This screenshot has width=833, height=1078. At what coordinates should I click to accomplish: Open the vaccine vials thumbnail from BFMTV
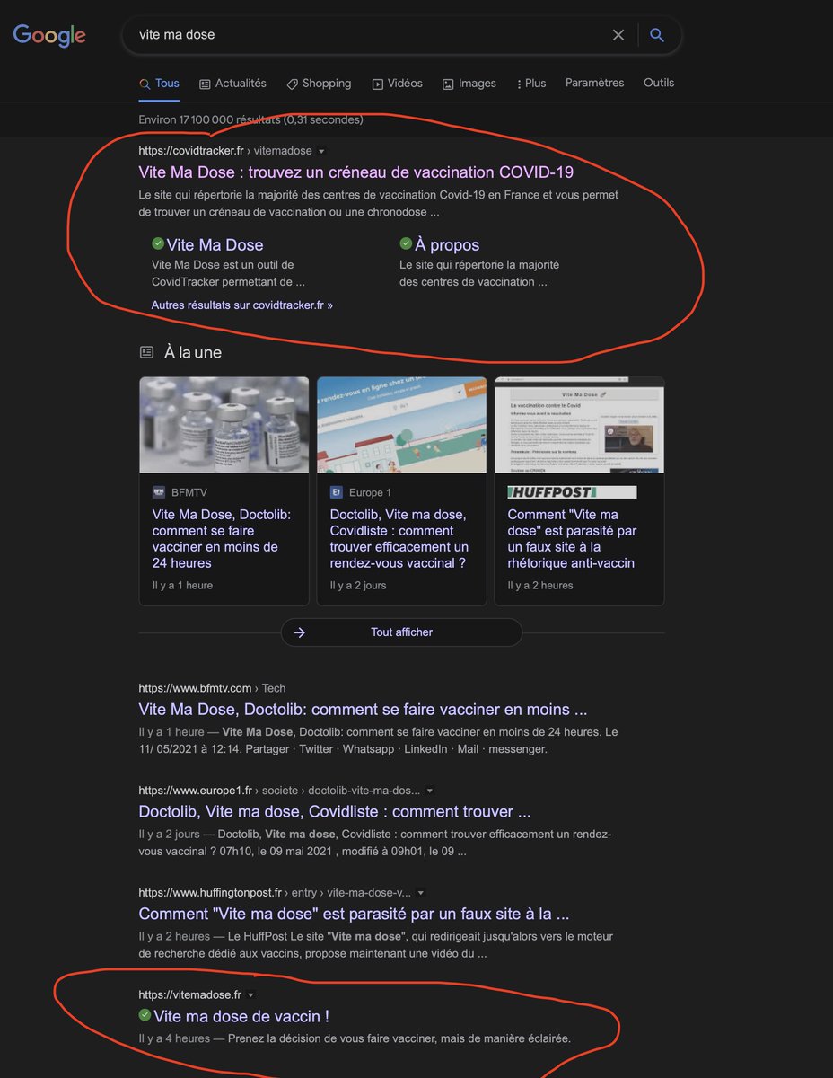pyautogui.click(x=224, y=425)
